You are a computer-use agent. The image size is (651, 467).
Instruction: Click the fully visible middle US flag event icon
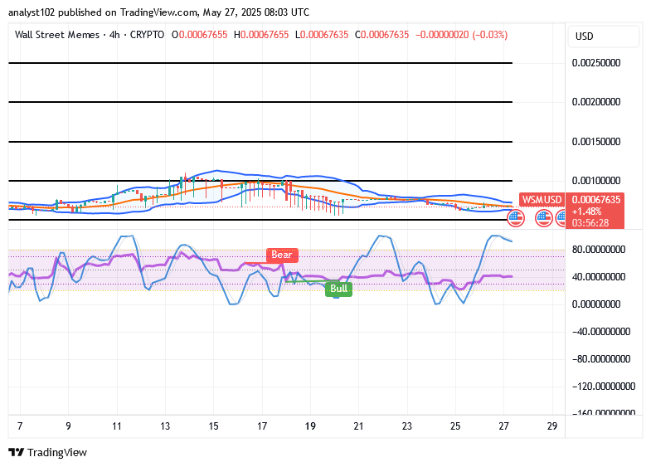pos(543,218)
